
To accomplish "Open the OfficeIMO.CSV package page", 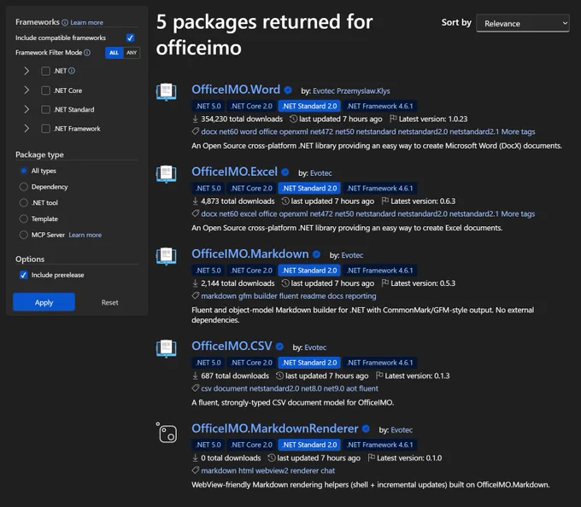I will point(232,346).
